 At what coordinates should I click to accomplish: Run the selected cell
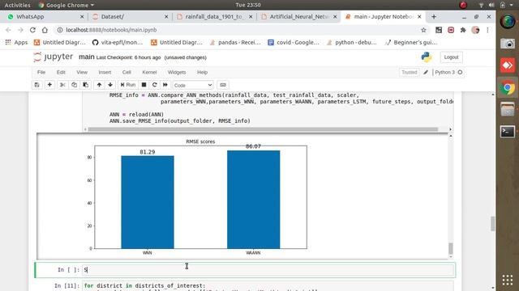point(128,85)
